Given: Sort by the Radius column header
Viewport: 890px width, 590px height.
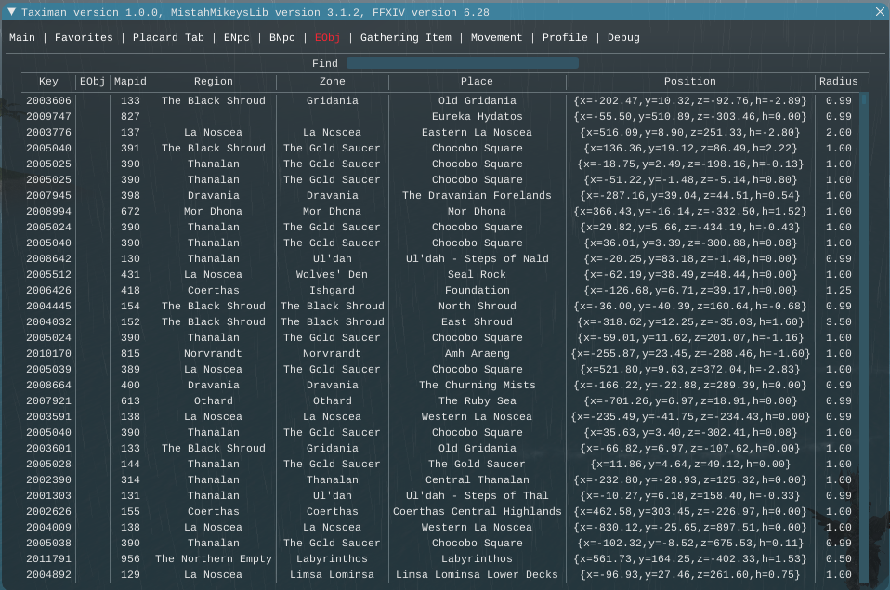Looking at the screenshot, I should (838, 81).
